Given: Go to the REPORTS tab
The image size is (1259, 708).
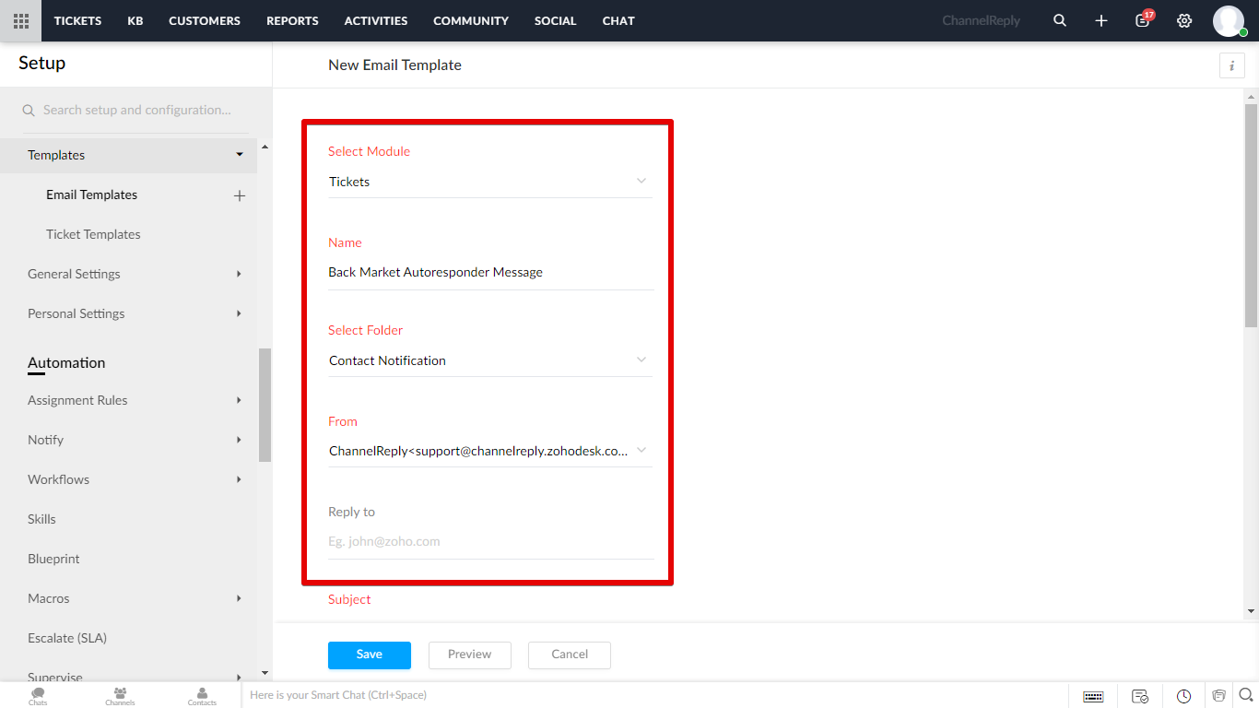Looking at the screenshot, I should (x=292, y=20).
